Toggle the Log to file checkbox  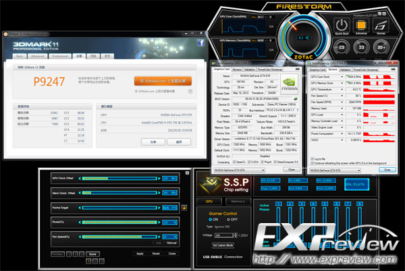point(312,159)
